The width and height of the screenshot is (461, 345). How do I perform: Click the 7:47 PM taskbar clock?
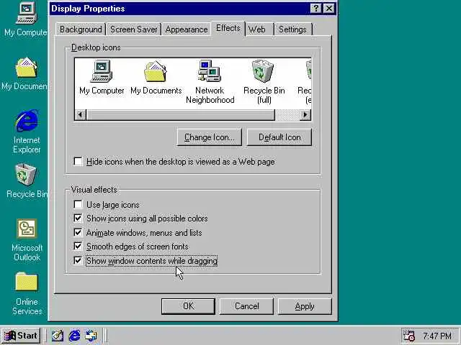[x=437, y=336]
